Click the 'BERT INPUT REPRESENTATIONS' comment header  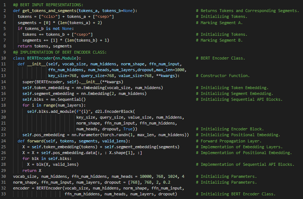(x=51, y=5)
